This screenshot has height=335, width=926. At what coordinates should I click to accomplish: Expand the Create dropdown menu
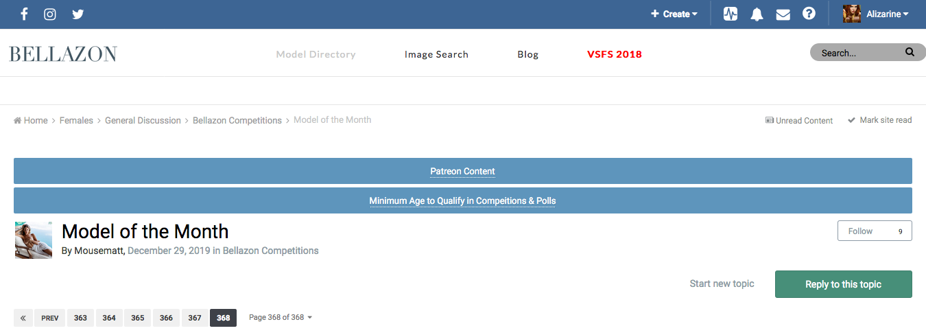(674, 14)
